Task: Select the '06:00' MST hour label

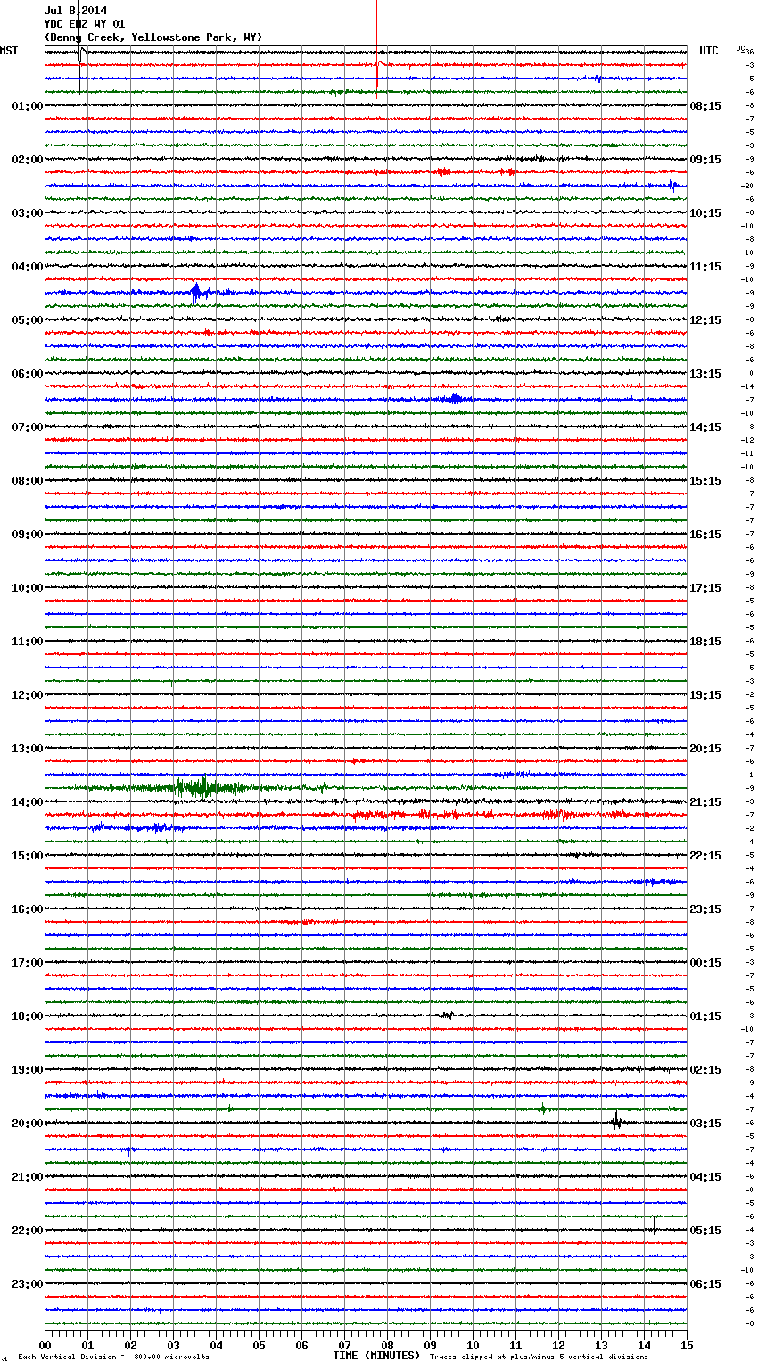Action: point(28,374)
